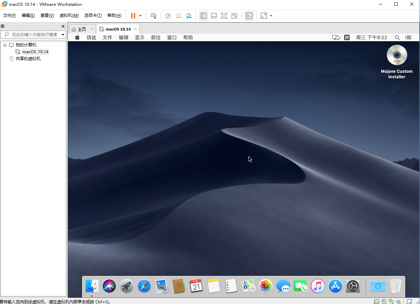Open the stretch guest display dropdown arrow

(271, 16)
